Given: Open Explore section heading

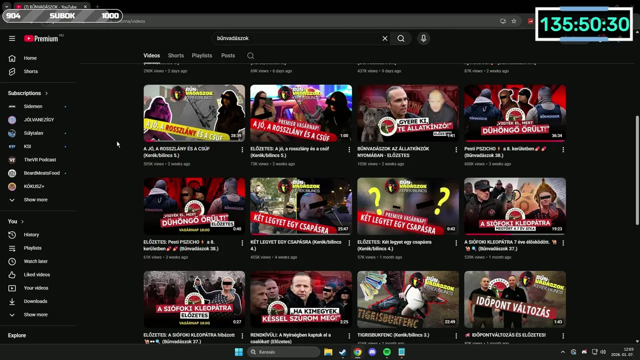Looking at the screenshot, I should tap(17, 335).
